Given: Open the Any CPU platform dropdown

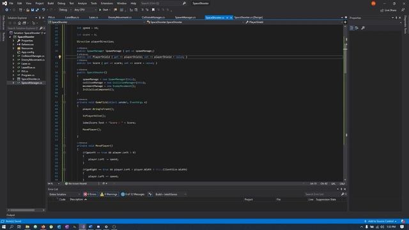Looking at the screenshot, I should click(x=85, y=10).
